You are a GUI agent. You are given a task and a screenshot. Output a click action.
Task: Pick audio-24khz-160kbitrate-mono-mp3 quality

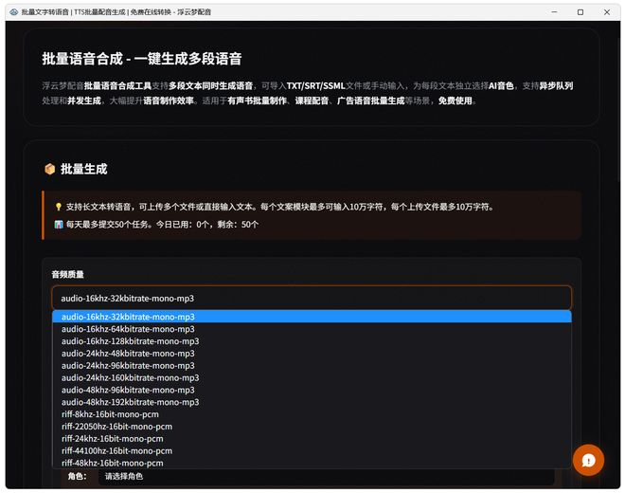[x=312, y=377]
